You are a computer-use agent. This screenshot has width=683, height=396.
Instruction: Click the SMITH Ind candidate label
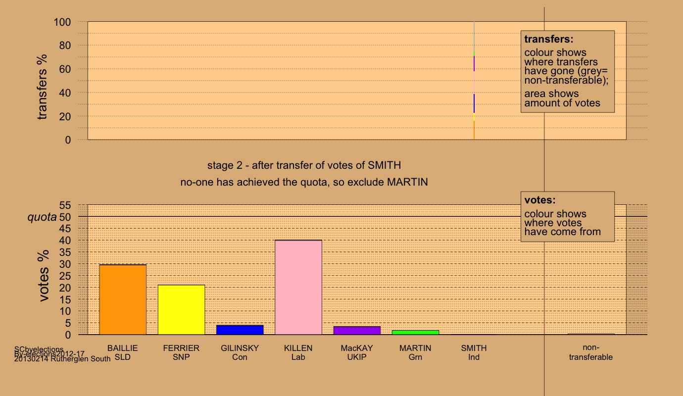(474, 352)
